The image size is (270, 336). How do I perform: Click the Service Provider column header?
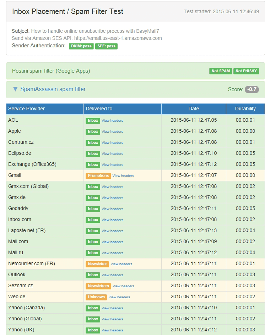[x=45, y=109]
